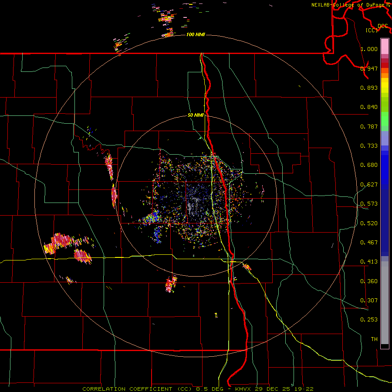Select the 0.840 value on the color scale

tap(369, 107)
